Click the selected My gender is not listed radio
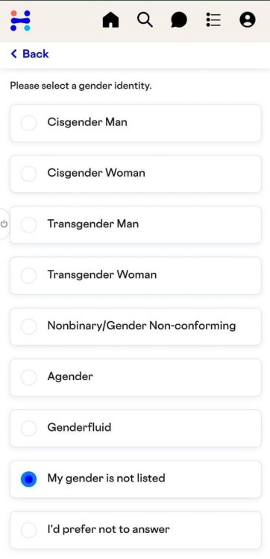 coord(28,479)
